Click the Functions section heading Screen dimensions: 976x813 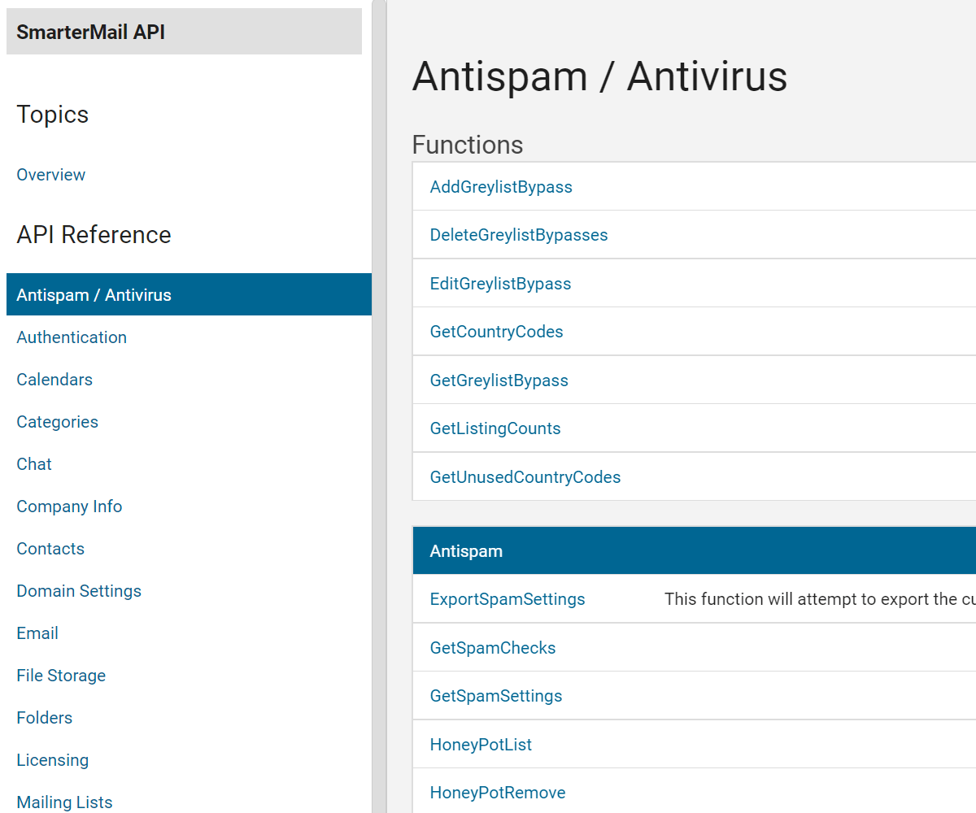click(x=468, y=145)
